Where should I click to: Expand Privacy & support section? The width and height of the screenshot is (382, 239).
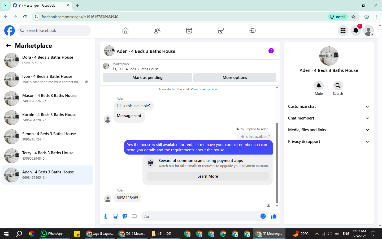[x=329, y=142]
